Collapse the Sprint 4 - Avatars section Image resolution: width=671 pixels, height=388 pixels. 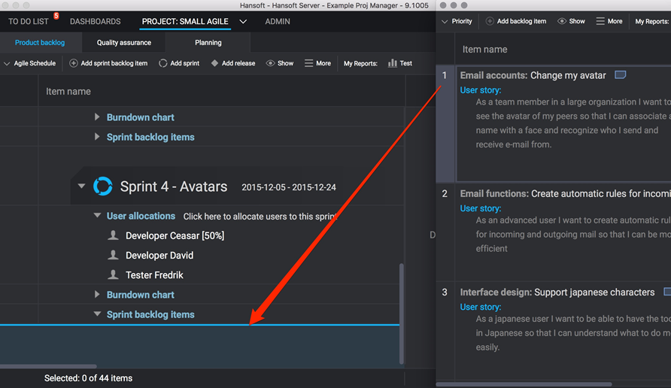pyautogui.click(x=82, y=186)
